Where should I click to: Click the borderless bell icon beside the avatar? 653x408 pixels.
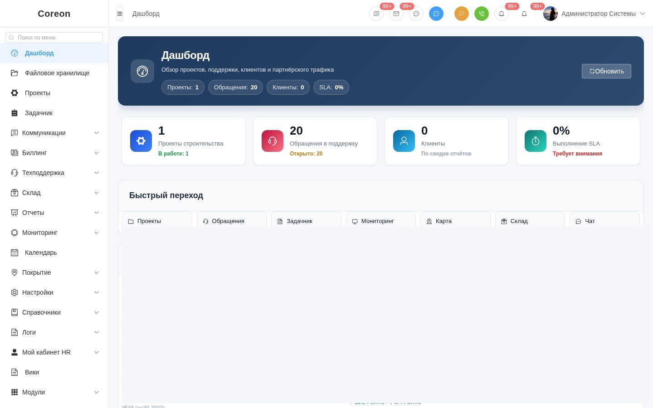pyautogui.click(x=524, y=14)
